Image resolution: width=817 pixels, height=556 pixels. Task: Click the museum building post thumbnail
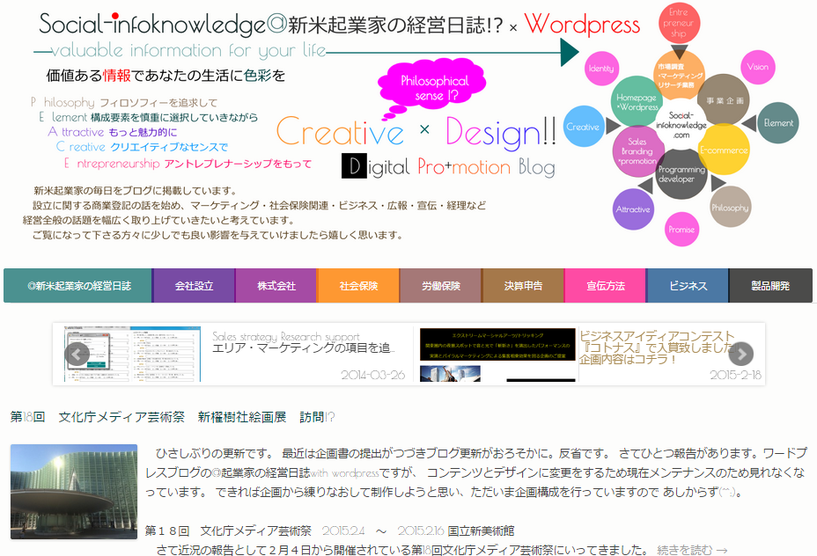(x=73, y=492)
